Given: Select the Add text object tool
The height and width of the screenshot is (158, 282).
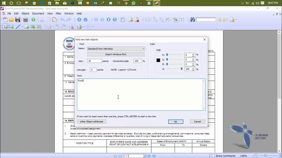Looking at the screenshot, I should click(5, 27).
